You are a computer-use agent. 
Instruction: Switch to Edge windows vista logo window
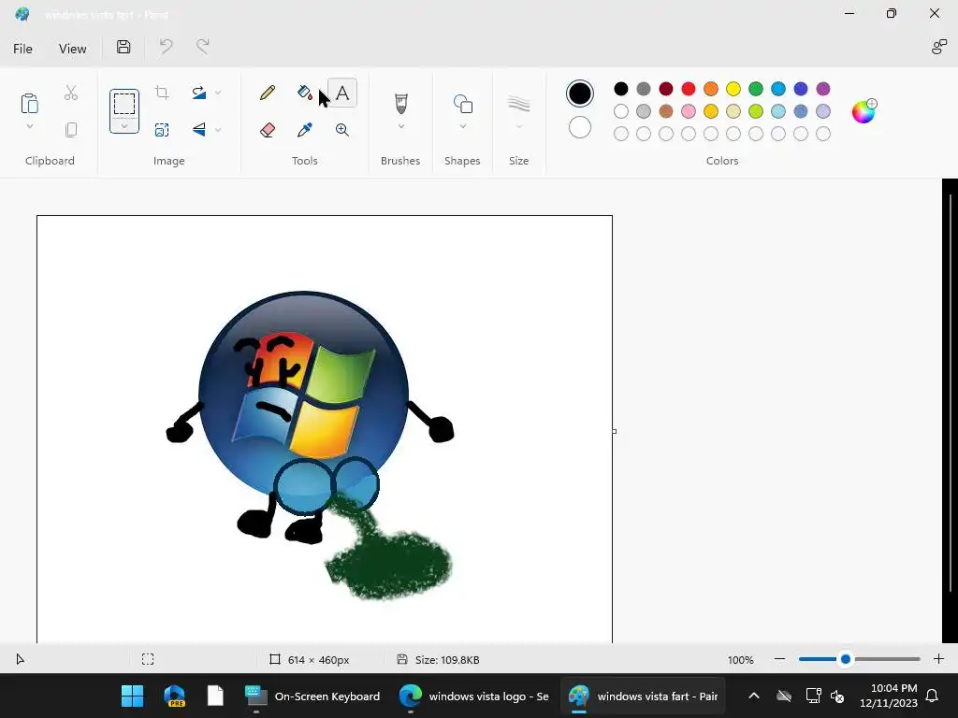pos(474,696)
